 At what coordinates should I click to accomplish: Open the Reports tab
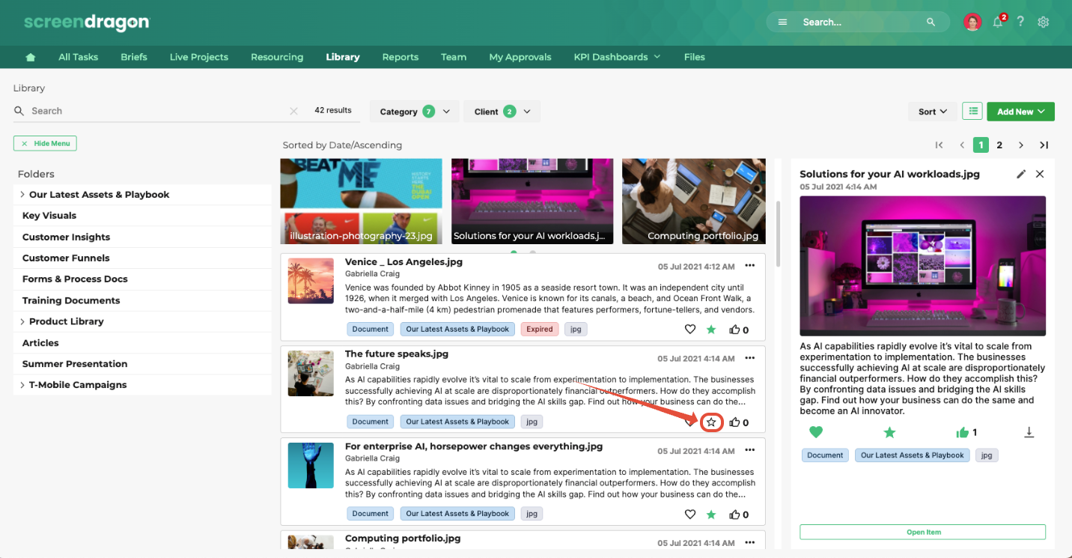pyautogui.click(x=401, y=57)
